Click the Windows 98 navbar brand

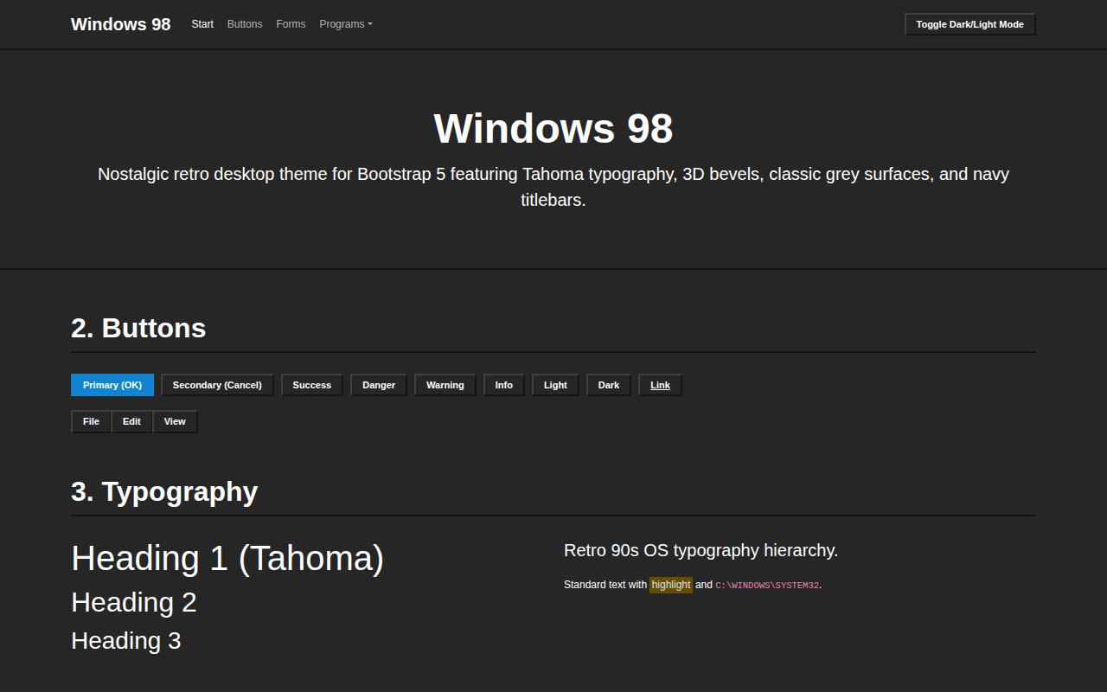pos(121,24)
